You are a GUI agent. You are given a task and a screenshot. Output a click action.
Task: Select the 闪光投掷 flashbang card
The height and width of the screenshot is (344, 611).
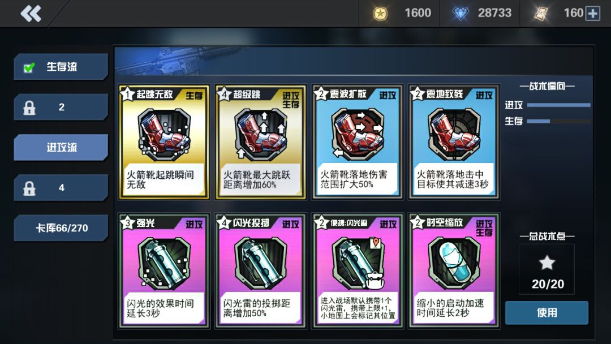[x=260, y=271]
